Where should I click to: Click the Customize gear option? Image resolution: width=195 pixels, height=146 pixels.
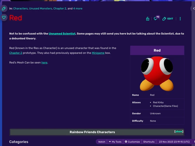coord(132,142)
